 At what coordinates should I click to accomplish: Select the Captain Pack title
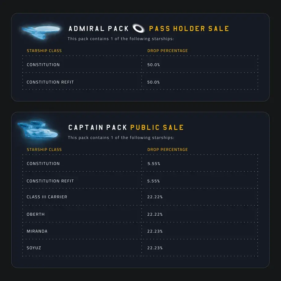[x=97, y=127]
